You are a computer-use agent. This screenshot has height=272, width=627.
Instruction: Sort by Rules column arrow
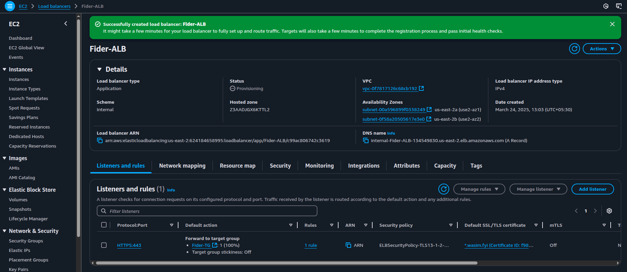(x=332, y=225)
